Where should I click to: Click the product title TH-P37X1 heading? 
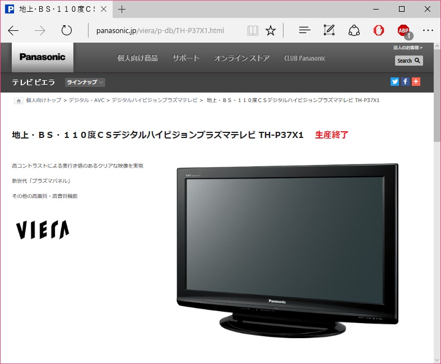coord(158,135)
